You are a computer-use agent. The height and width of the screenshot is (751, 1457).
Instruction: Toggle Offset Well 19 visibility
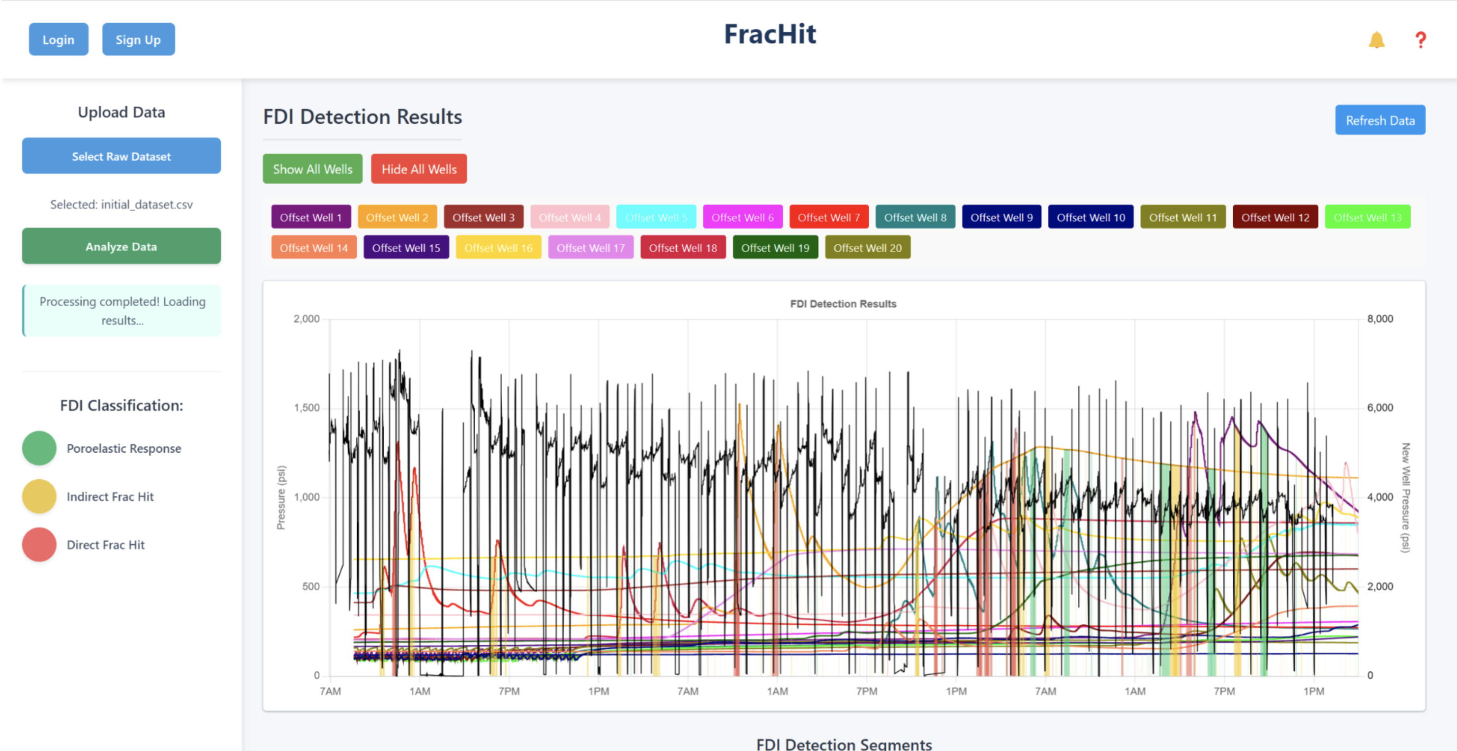[x=775, y=248]
